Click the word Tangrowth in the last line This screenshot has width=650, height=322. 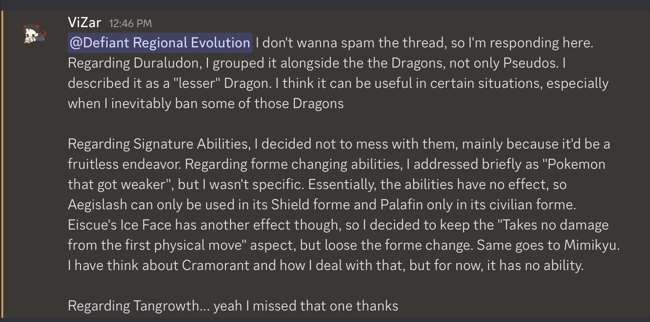coord(167,305)
